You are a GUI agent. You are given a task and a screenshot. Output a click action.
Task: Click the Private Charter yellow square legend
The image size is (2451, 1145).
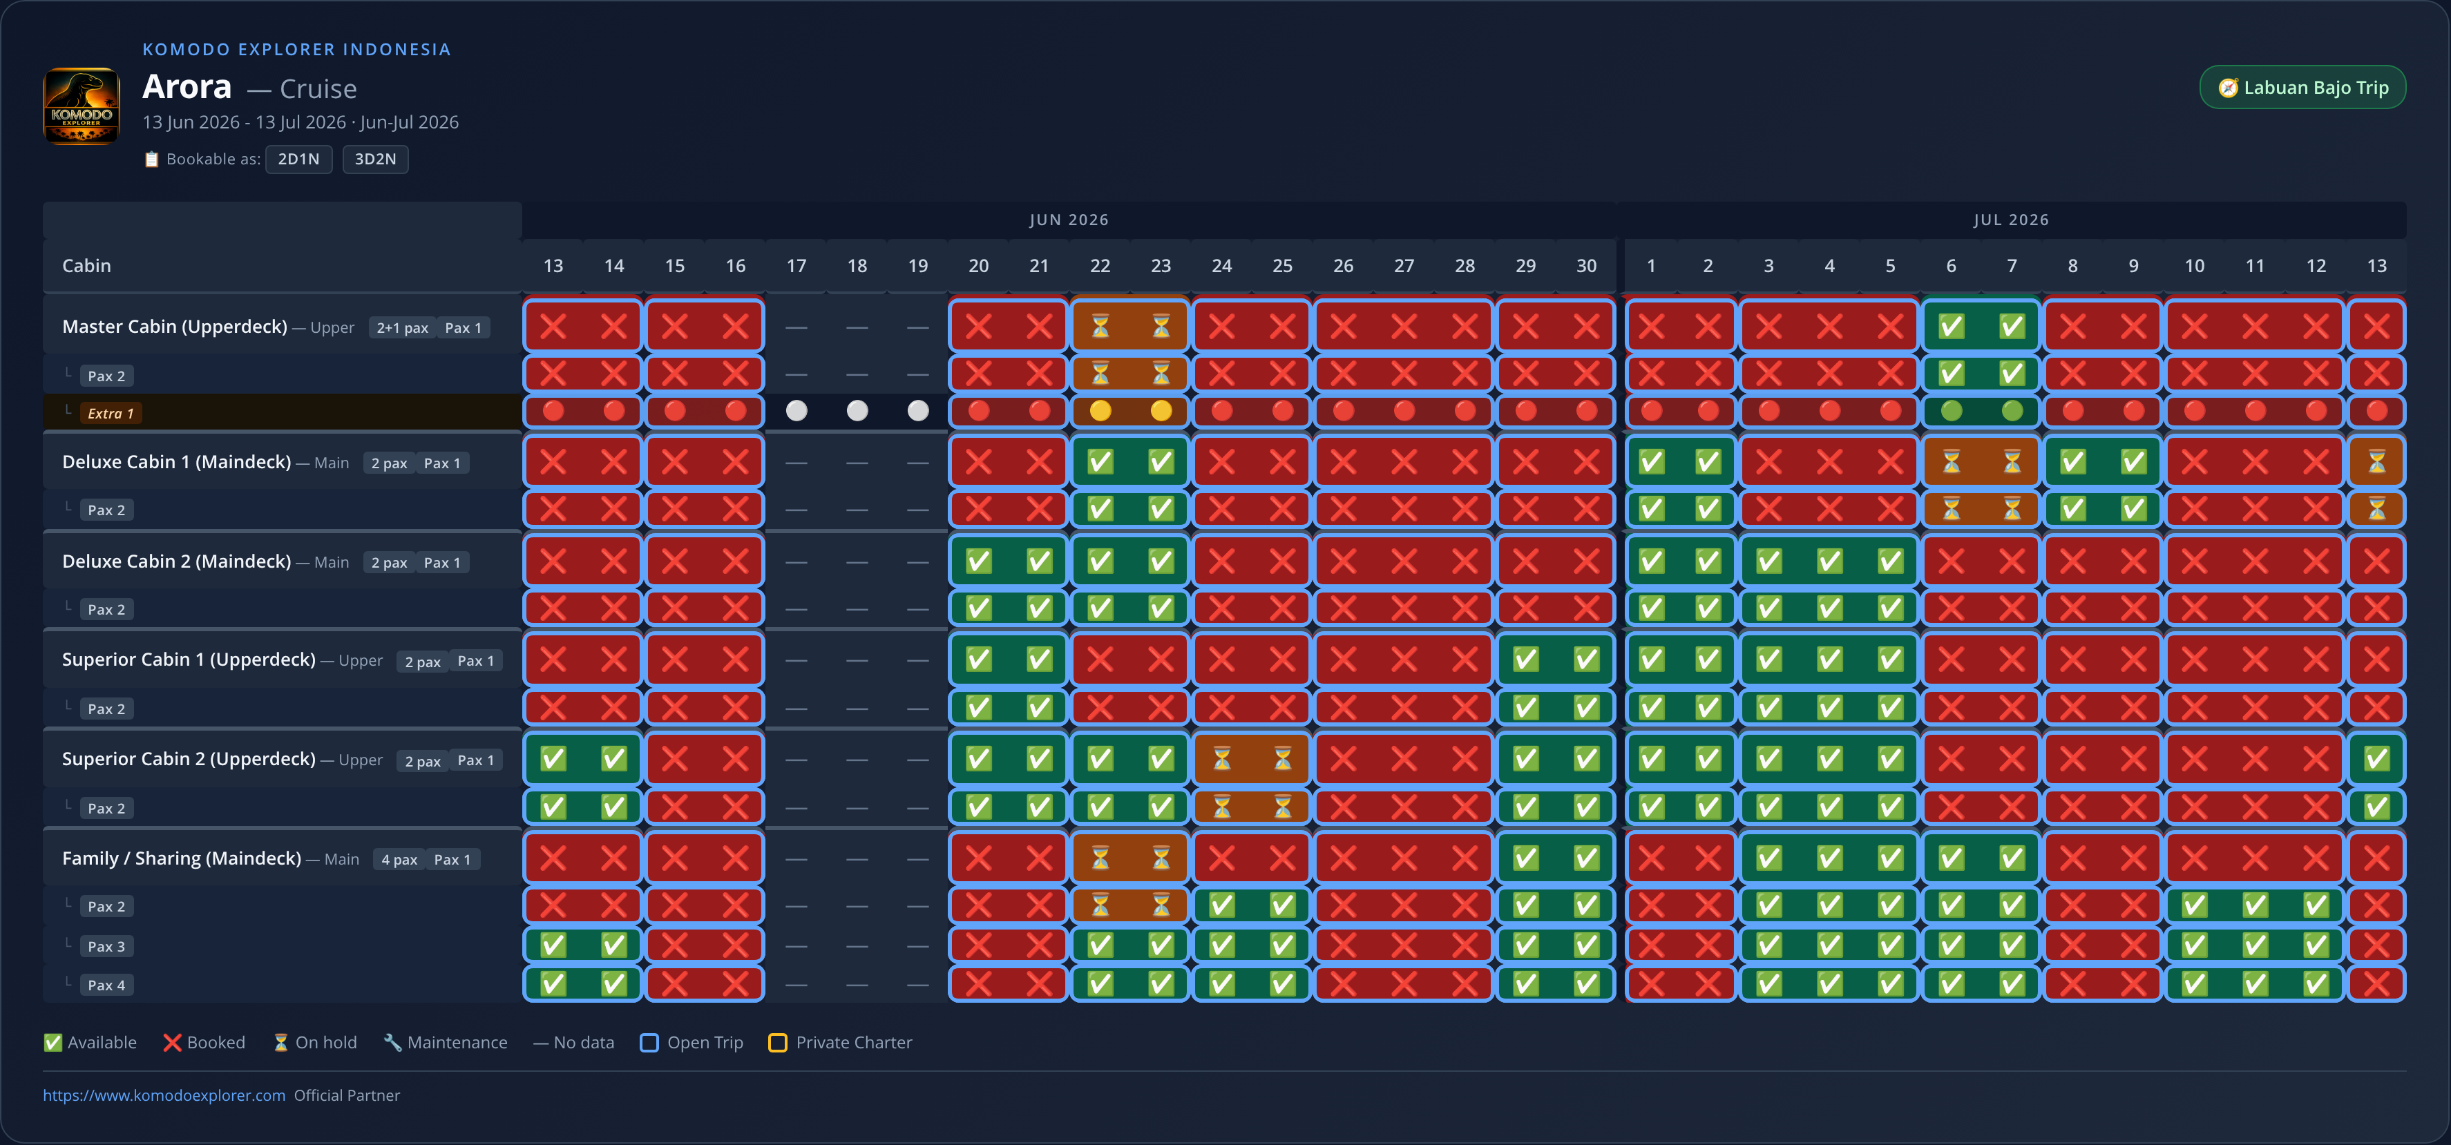coord(777,1042)
